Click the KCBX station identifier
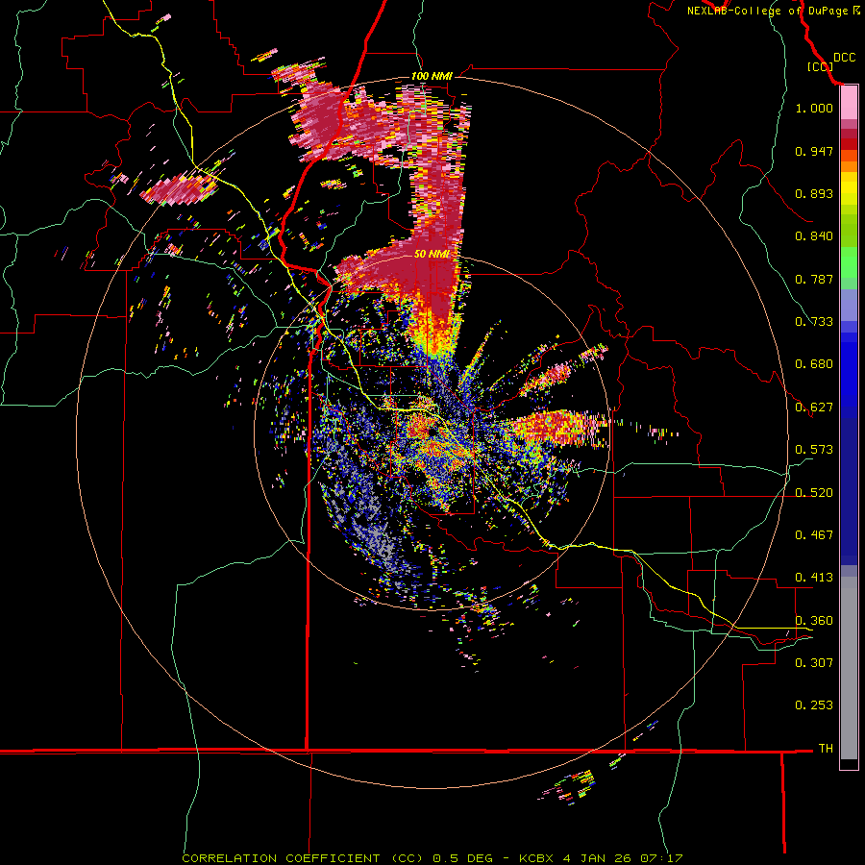This screenshot has height=865, width=865. pyautogui.click(x=535, y=858)
